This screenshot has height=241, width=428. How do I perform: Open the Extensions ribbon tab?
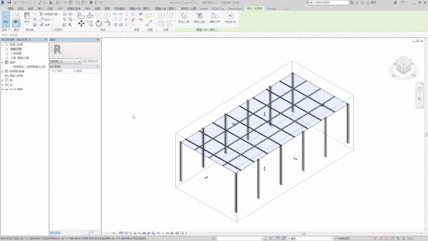[235, 9]
